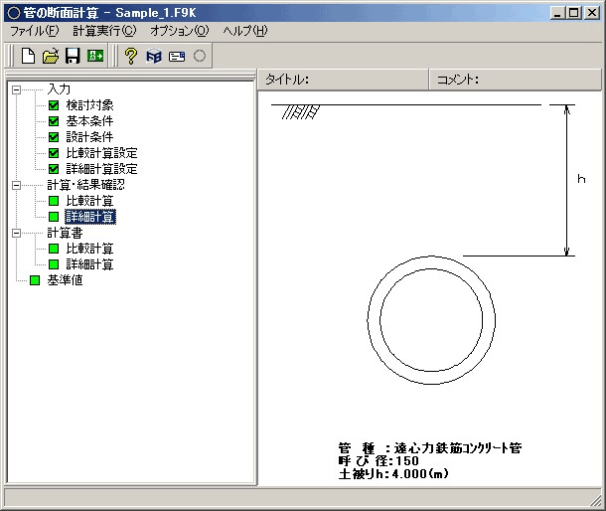Image resolution: width=606 pixels, height=511 pixels.
Task: Collapse the 計算書 tree node
Action: [16, 233]
